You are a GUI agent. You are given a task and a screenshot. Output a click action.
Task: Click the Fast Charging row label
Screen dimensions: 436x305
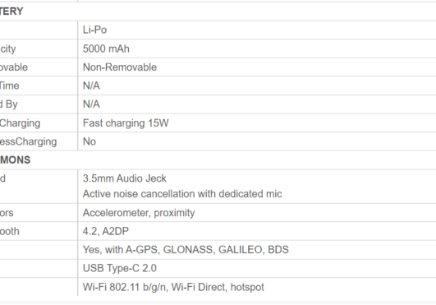pos(20,123)
